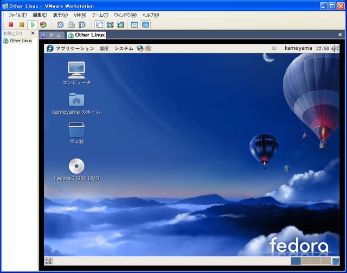This screenshot has width=347, height=273.
Task: Suspend the virtual machine with pause icon
Action: [22, 24]
